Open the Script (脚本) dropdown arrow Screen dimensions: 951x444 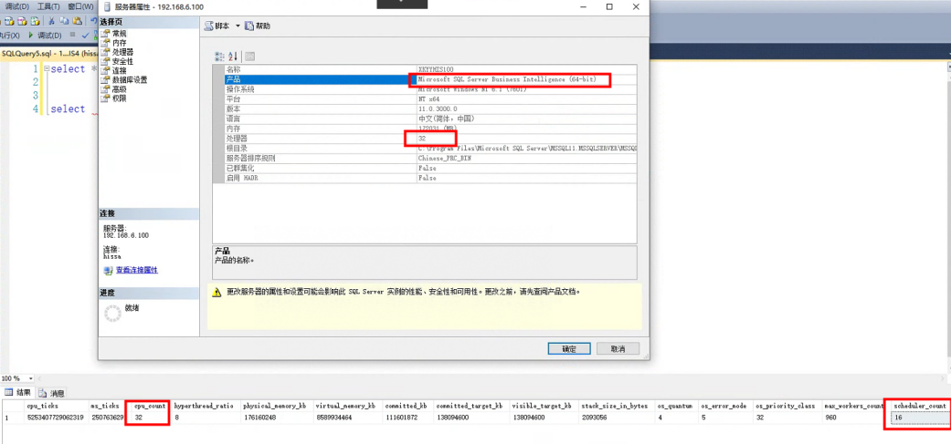point(238,26)
